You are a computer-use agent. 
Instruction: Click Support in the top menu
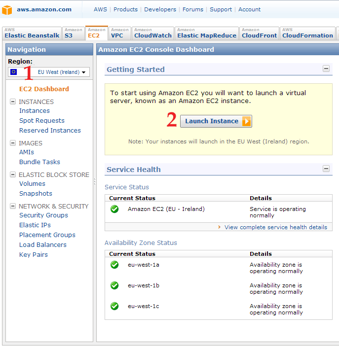point(221,9)
